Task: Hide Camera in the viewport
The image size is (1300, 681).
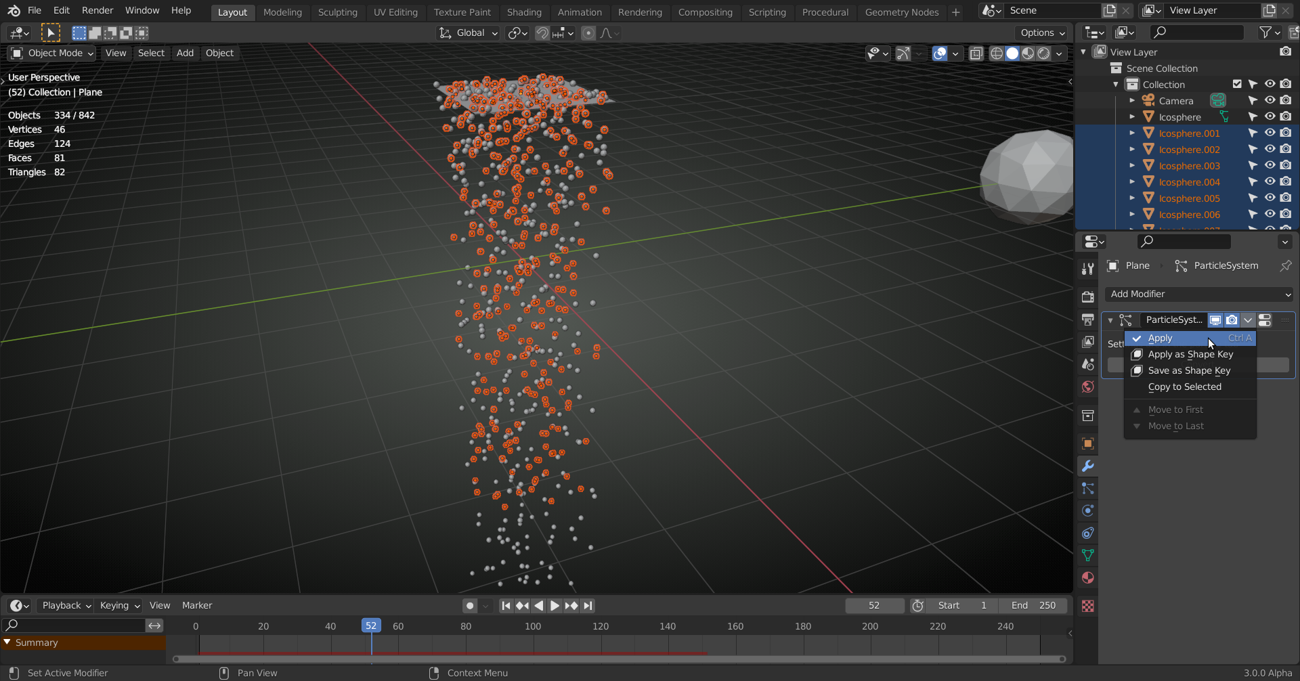Action: [x=1270, y=101]
